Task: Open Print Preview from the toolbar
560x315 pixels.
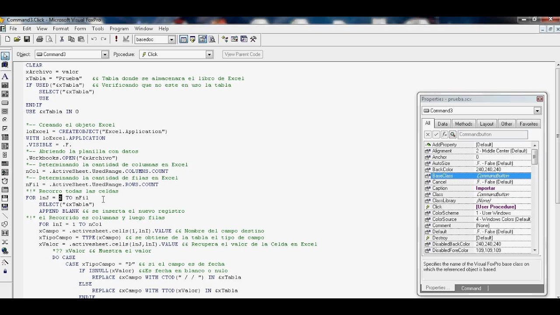Action: [49, 39]
